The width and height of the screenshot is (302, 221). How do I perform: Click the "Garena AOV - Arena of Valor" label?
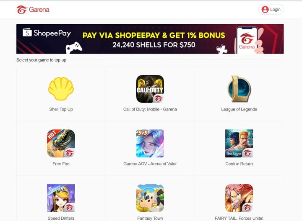point(150,164)
